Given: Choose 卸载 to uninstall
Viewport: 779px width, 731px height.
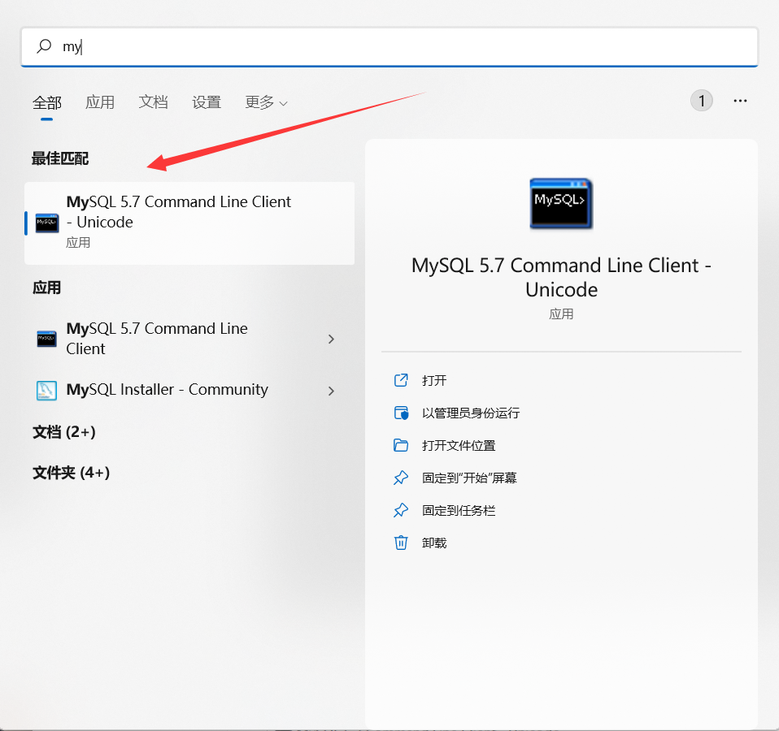Looking at the screenshot, I should coord(433,543).
